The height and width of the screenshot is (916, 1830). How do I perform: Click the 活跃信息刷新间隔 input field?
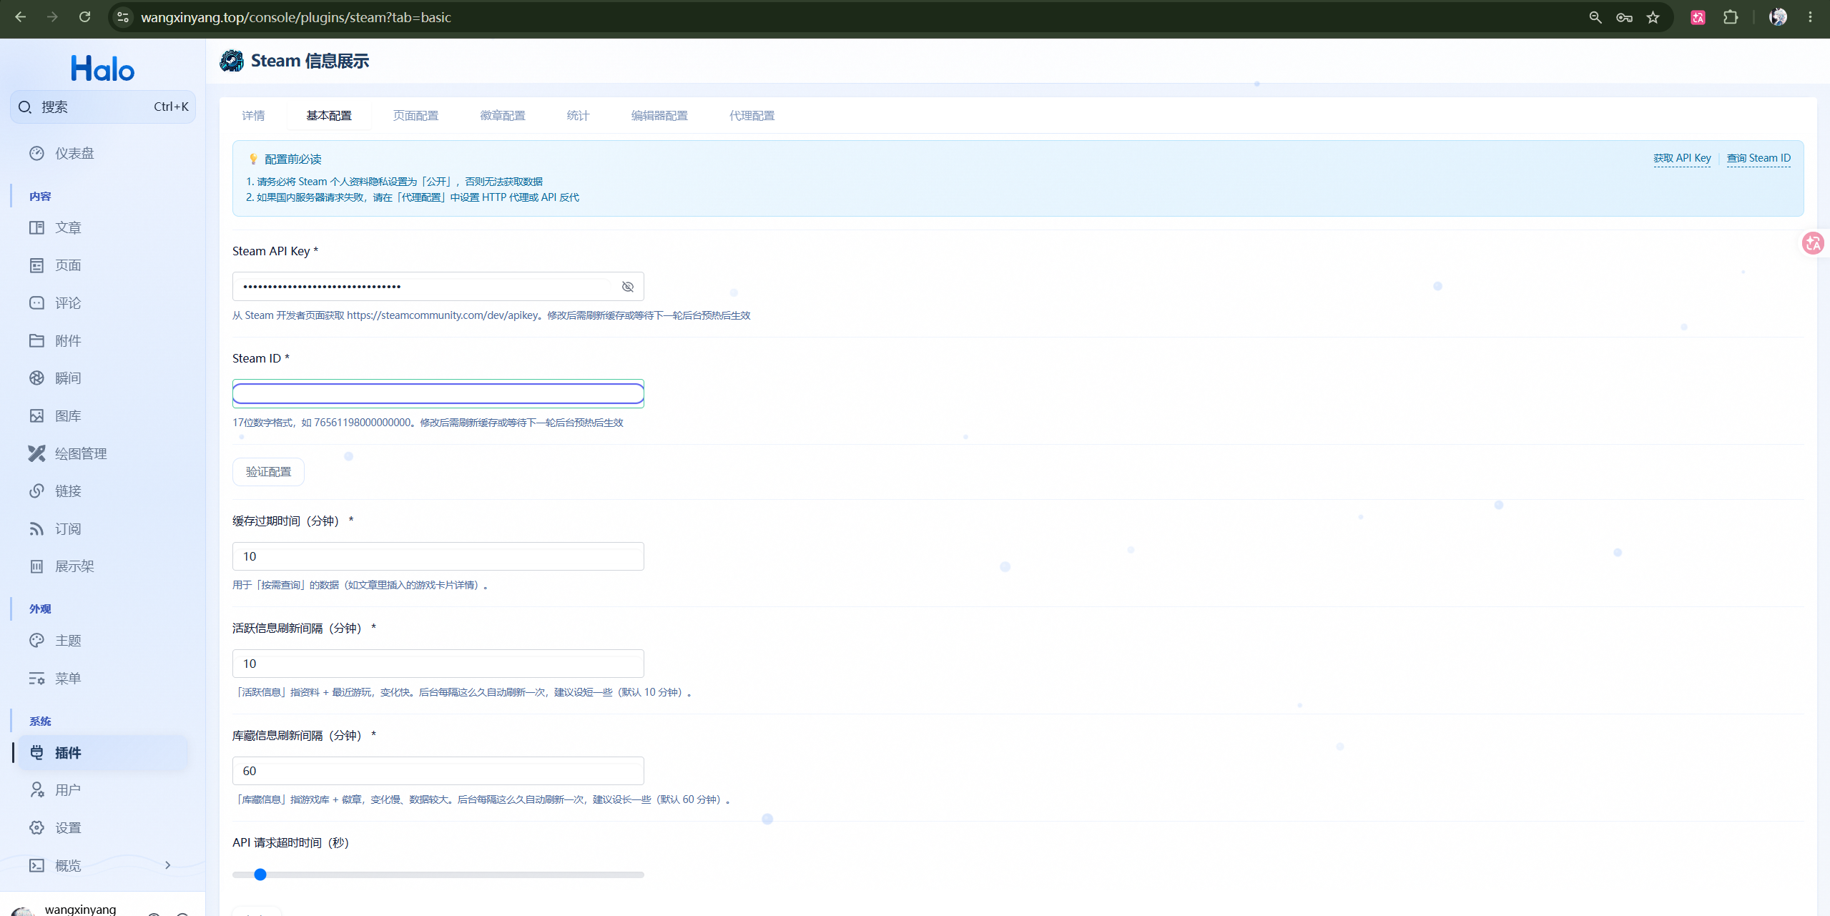coord(438,664)
